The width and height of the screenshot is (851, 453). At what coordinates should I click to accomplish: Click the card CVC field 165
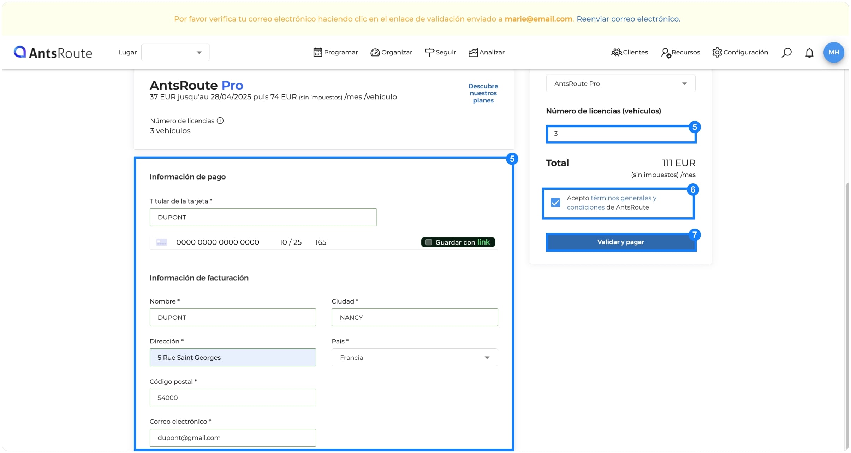(321, 242)
